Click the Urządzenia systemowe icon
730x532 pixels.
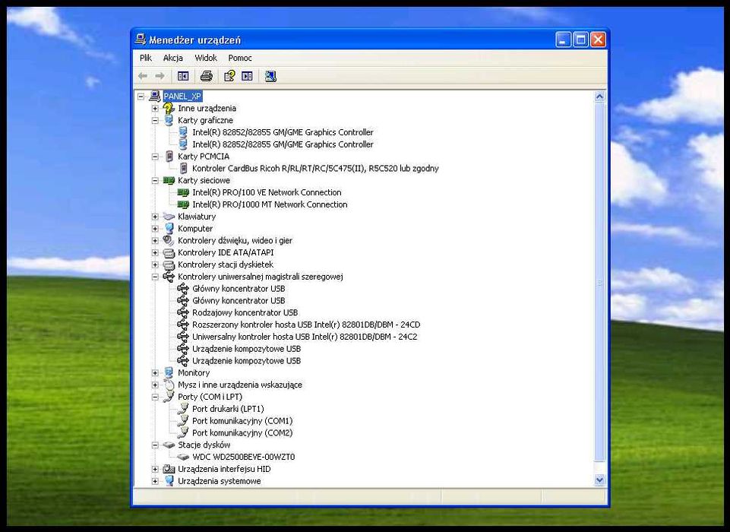point(169,481)
